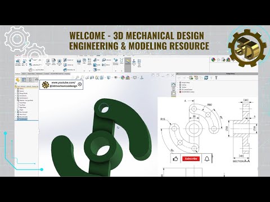Click the Design Library back arrow
Viewport: 270px width, 202px height.
coord(179,77)
